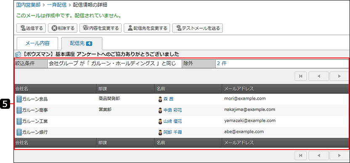Image resolution: width=350 pixels, height=163 pixels.
Task: Send a test mail with テストメールを送る
Action: (x=198, y=28)
